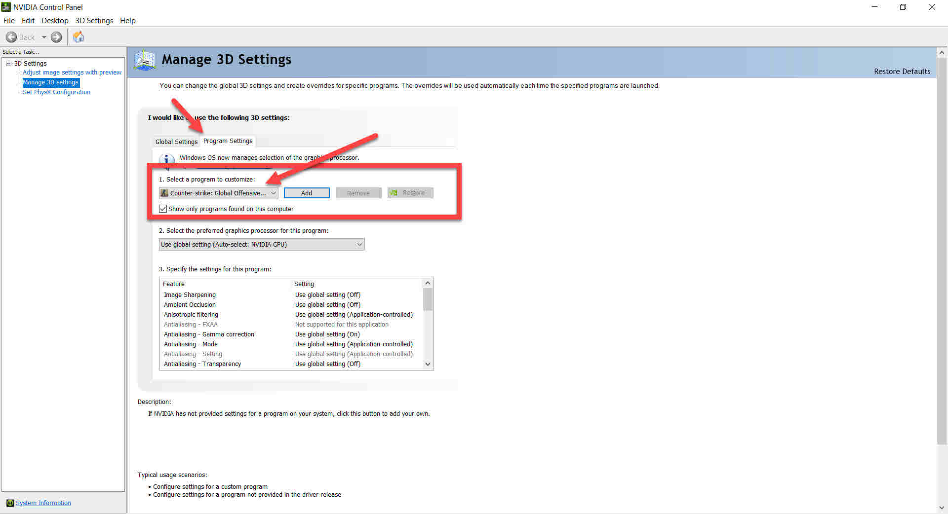Open the File menu

pos(9,21)
